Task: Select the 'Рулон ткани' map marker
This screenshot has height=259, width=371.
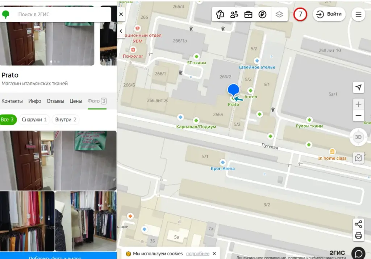Action: 309,120
